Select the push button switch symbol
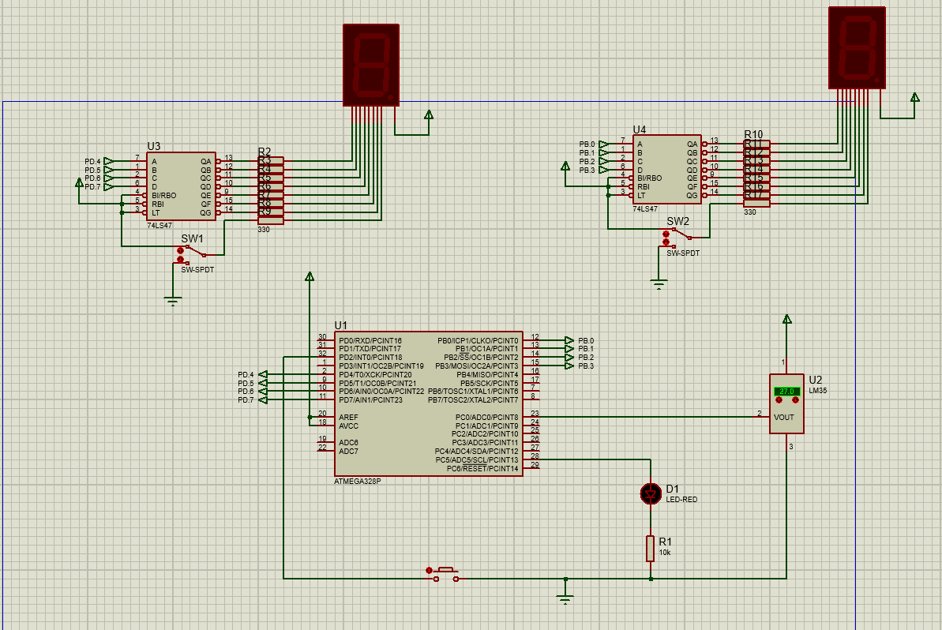Screen dimensions: 942x630 pos(446,575)
